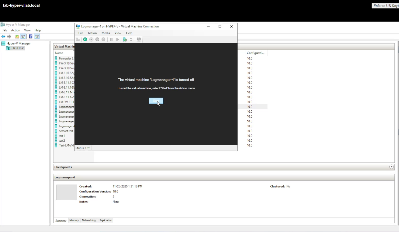The width and height of the screenshot is (399, 232).
Task: Switch to the Memory tab
Action: coord(74,220)
